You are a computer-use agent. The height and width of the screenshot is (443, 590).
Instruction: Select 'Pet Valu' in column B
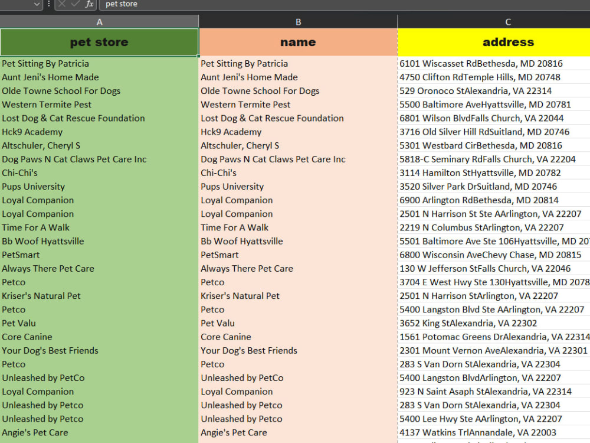218,323
